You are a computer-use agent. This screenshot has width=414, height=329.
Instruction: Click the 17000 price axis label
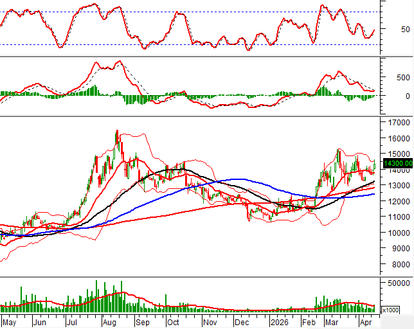click(397, 122)
